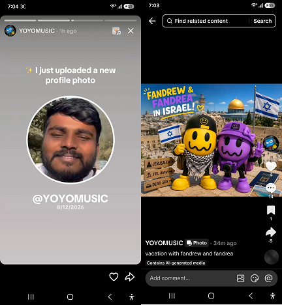
Task: Bookmark the Fandrew photo post
Action: [271, 210]
